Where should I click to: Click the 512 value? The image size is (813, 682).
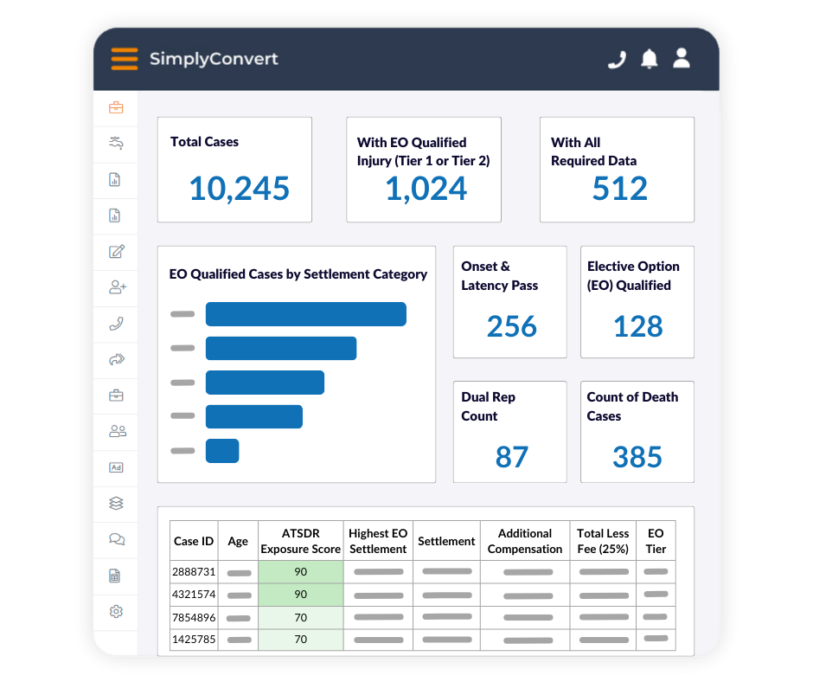point(619,188)
